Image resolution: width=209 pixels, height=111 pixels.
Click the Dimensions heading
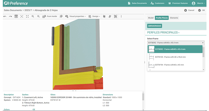[108, 95]
